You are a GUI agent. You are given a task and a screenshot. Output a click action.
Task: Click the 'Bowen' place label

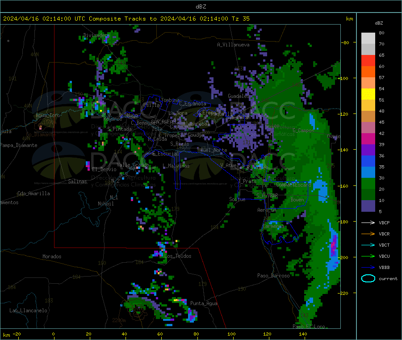297,200
